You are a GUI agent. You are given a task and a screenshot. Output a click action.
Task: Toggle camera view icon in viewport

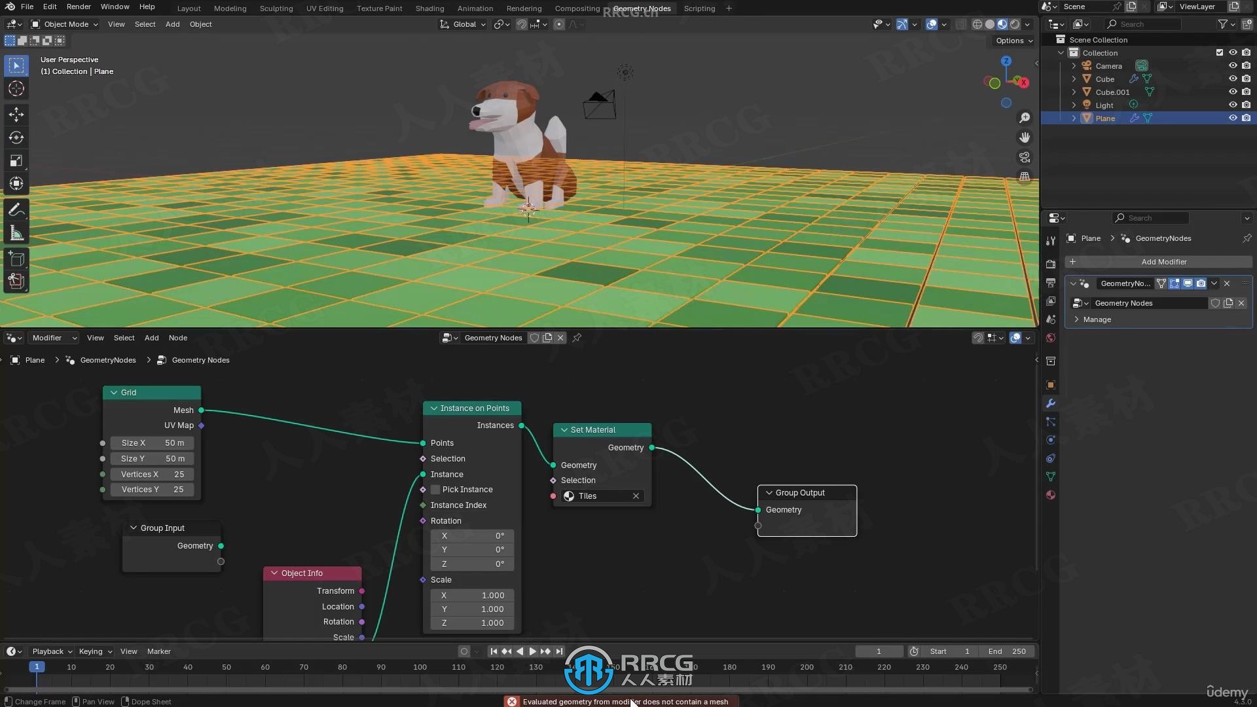click(x=1025, y=157)
